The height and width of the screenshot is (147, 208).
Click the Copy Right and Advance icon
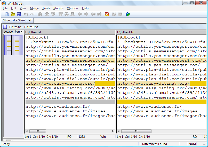[93, 14]
